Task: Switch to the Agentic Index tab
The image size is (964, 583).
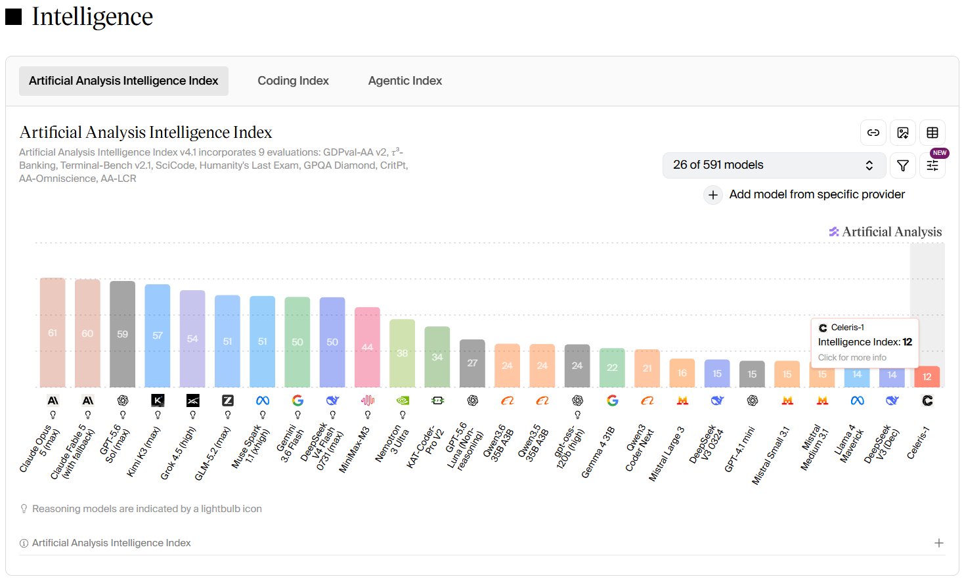Action: tap(405, 81)
